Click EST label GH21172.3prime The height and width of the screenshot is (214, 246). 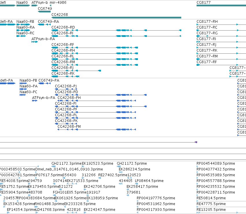66,164
